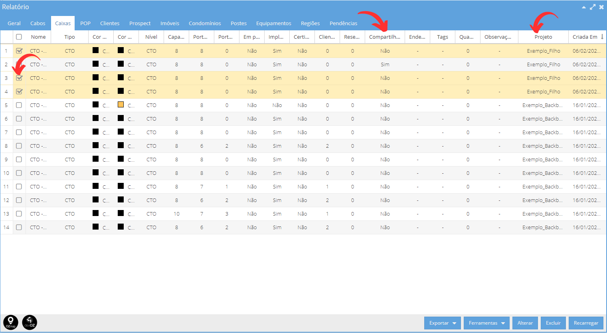Click the "Sim" value in row 2's Compartilh column

click(385, 64)
